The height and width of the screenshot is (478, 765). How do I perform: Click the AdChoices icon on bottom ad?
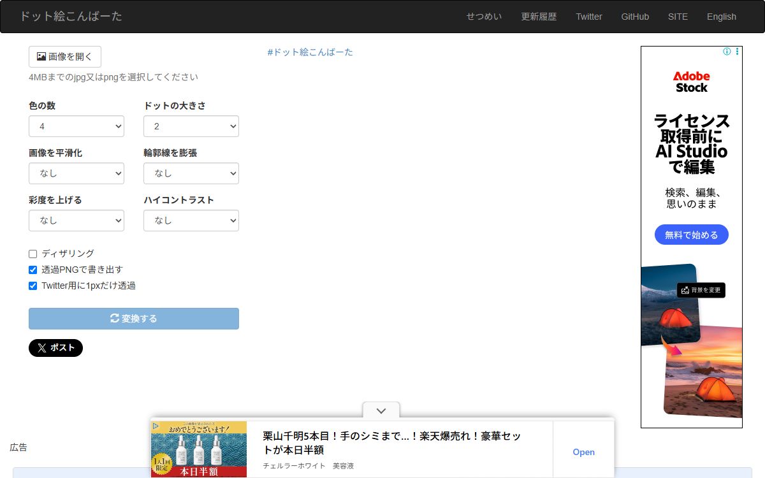tap(155, 426)
